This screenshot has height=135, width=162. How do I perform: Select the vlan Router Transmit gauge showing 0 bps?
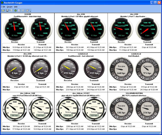pos(147,29)
